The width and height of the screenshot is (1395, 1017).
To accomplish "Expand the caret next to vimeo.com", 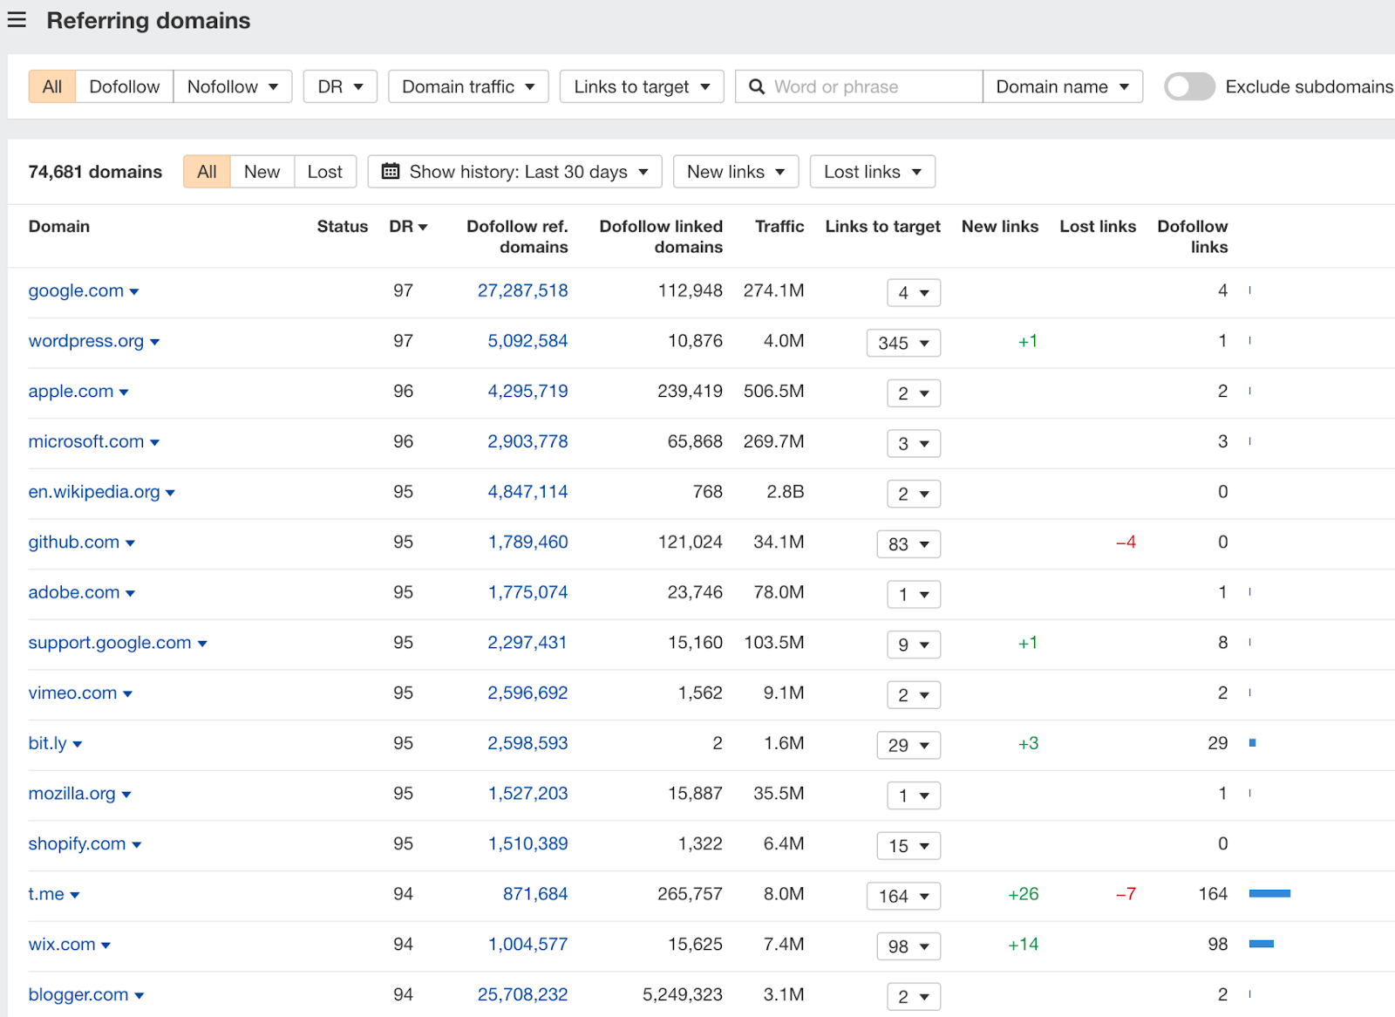I will click(127, 694).
